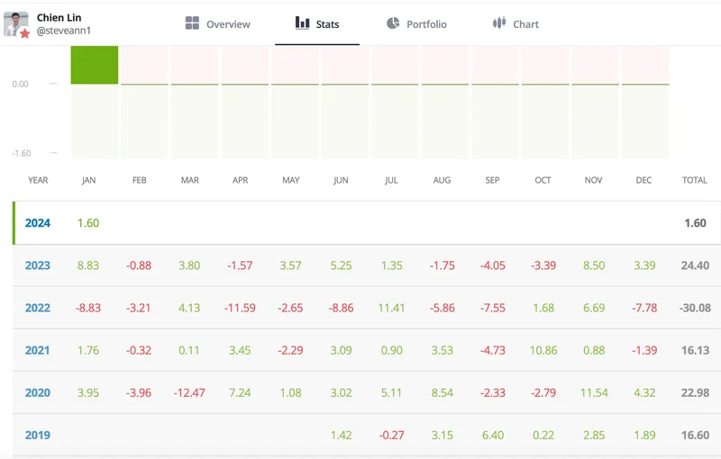Click the Chart candlestick icon
The image size is (721, 459).
[x=499, y=23]
